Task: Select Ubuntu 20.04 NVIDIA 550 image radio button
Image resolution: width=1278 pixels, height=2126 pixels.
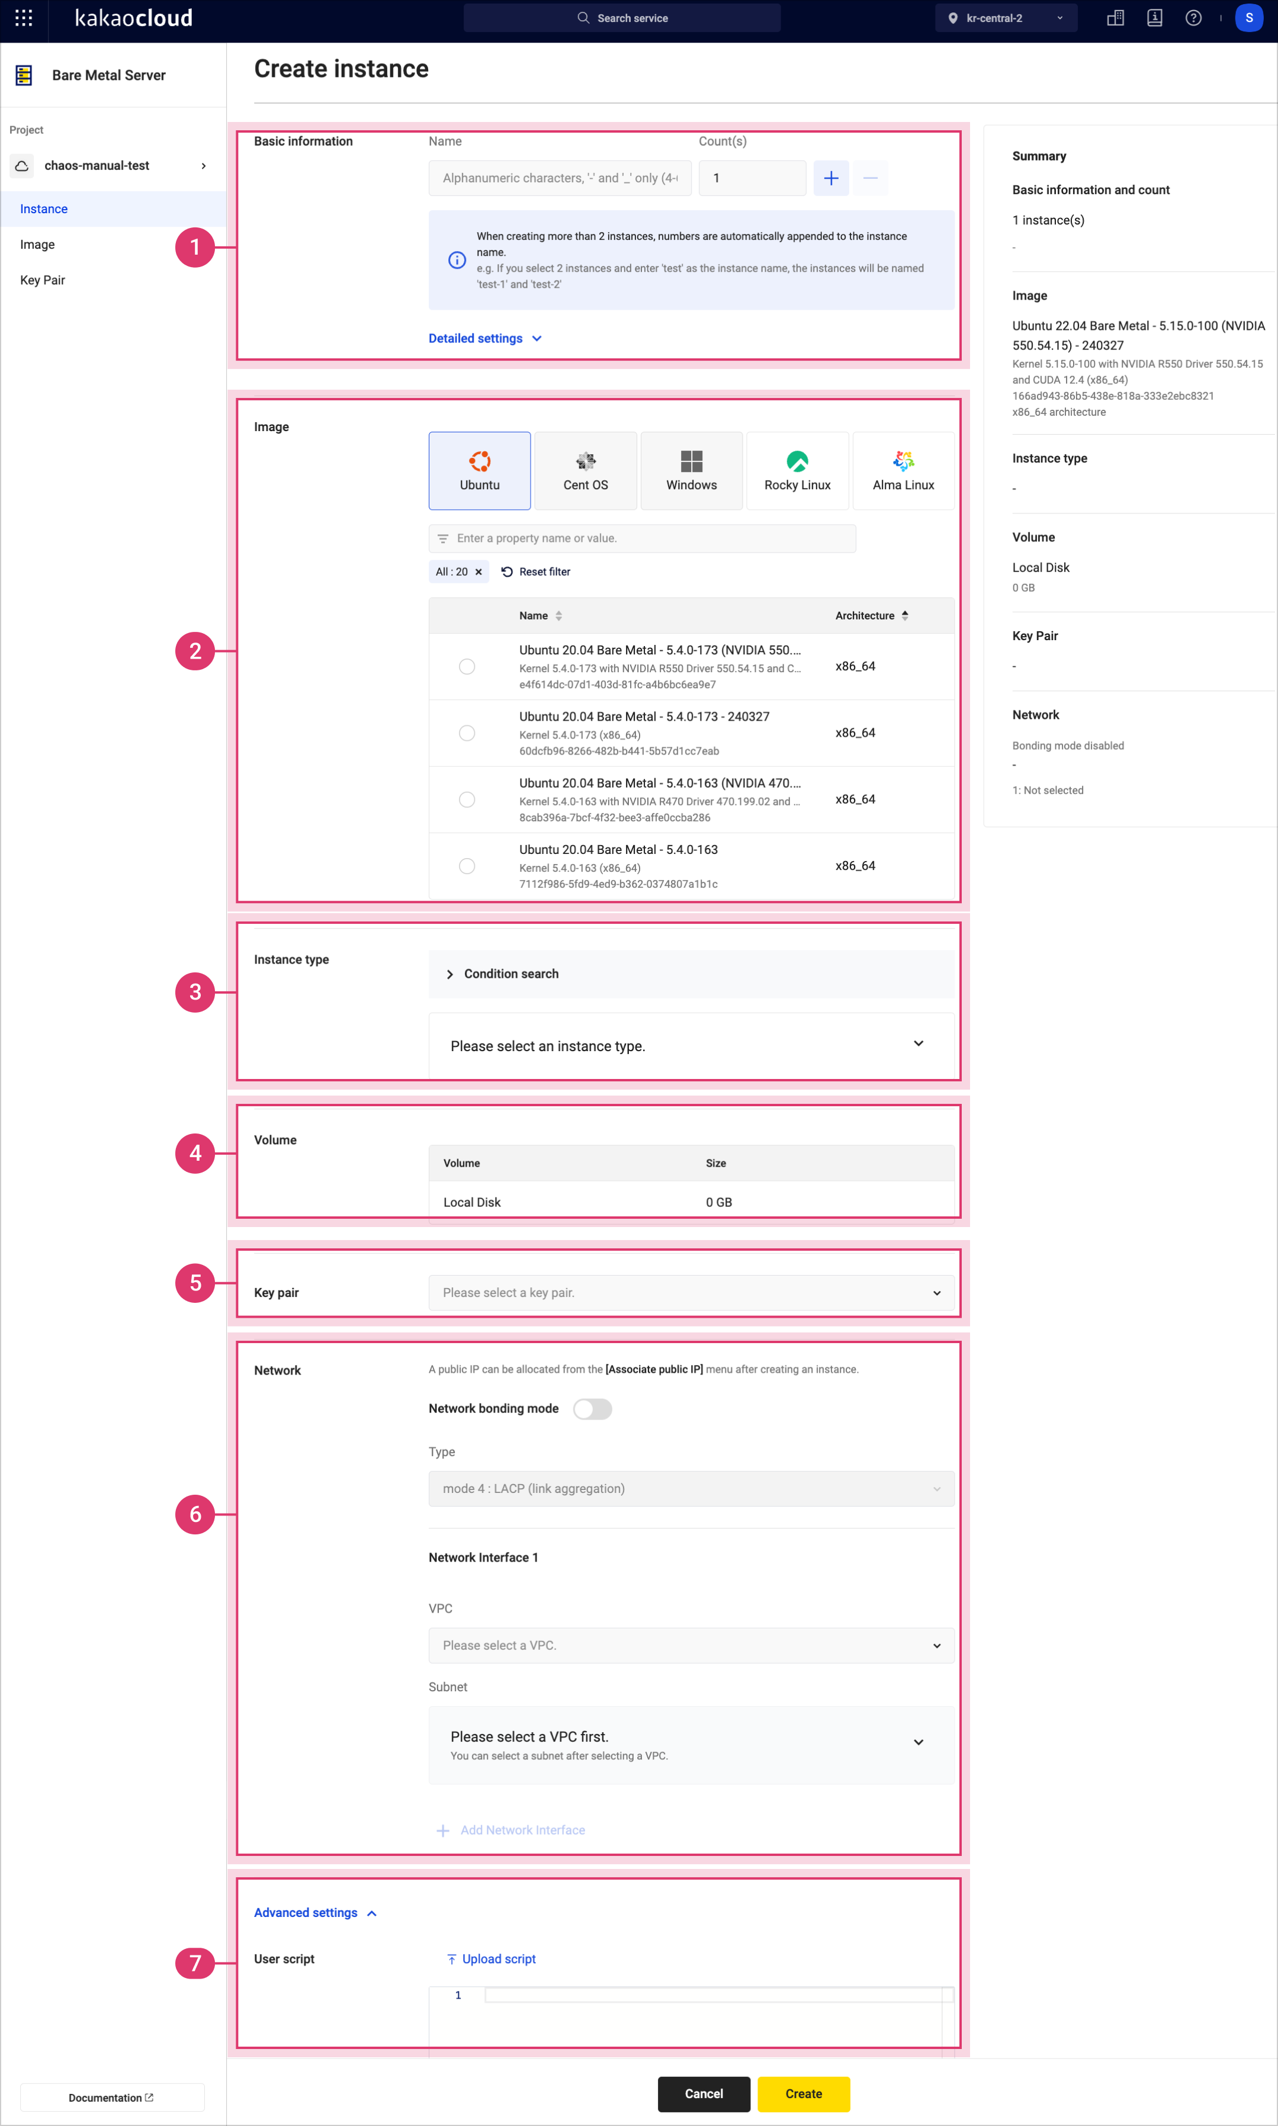Action: 466,665
